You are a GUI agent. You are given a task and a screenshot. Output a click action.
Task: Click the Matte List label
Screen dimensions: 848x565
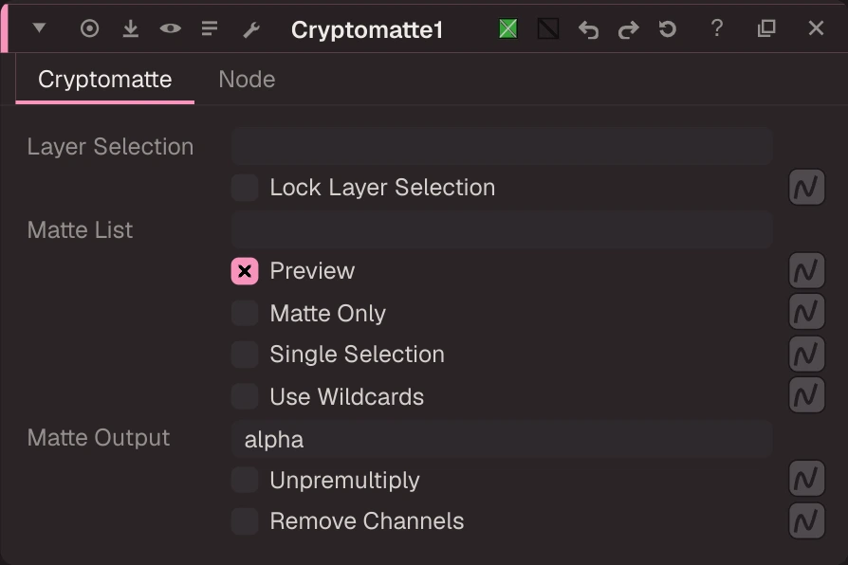click(x=80, y=229)
